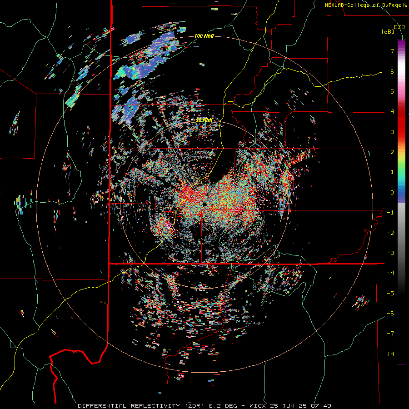Click the 6 value on color scale
Viewport: 409px width, 409px height.
(x=392, y=71)
